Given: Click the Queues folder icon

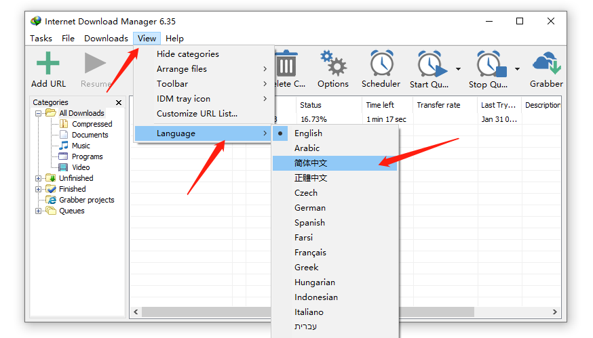Looking at the screenshot, I should click(x=51, y=211).
